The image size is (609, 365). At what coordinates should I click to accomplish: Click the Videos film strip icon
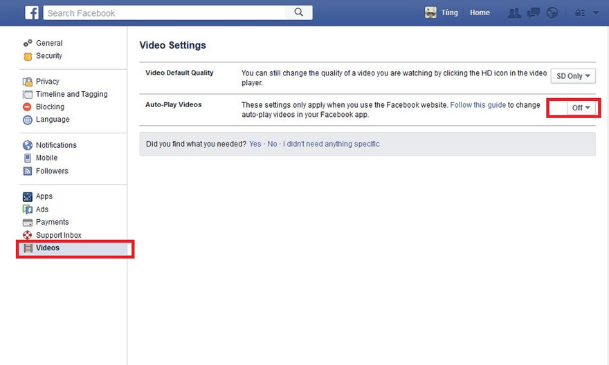pyautogui.click(x=28, y=248)
